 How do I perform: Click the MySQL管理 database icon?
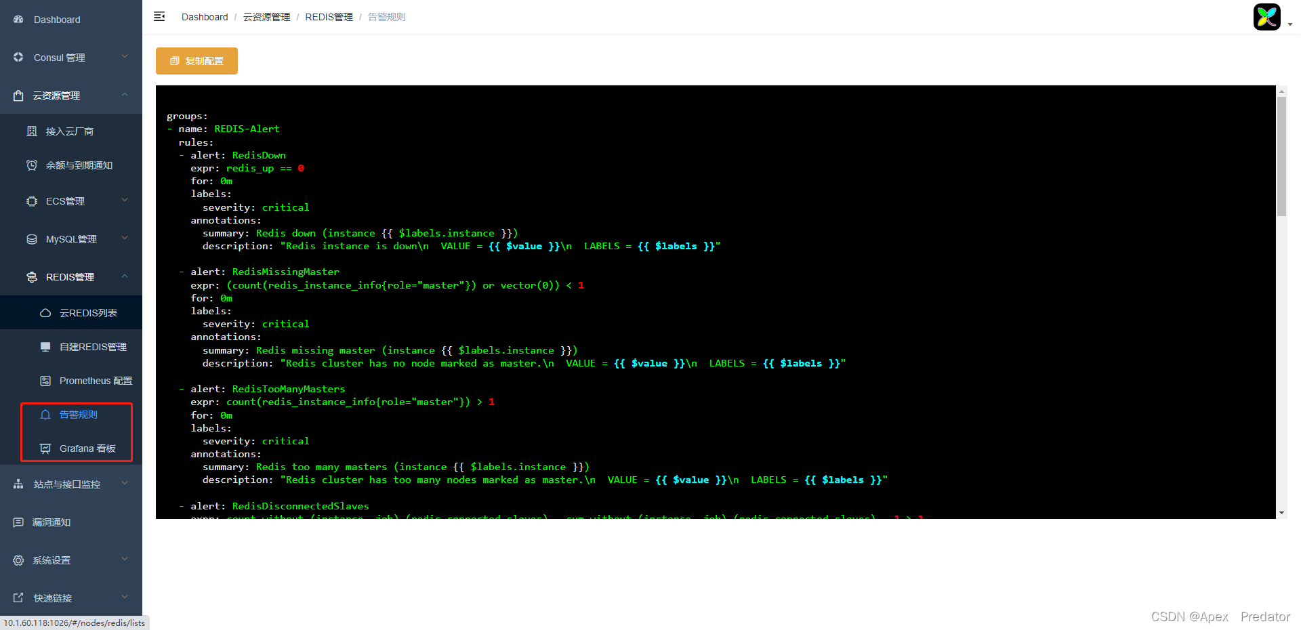[x=32, y=239]
